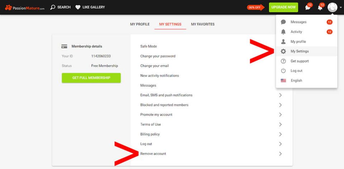
Task: Change language via English menu entry
Action: click(x=306, y=81)
